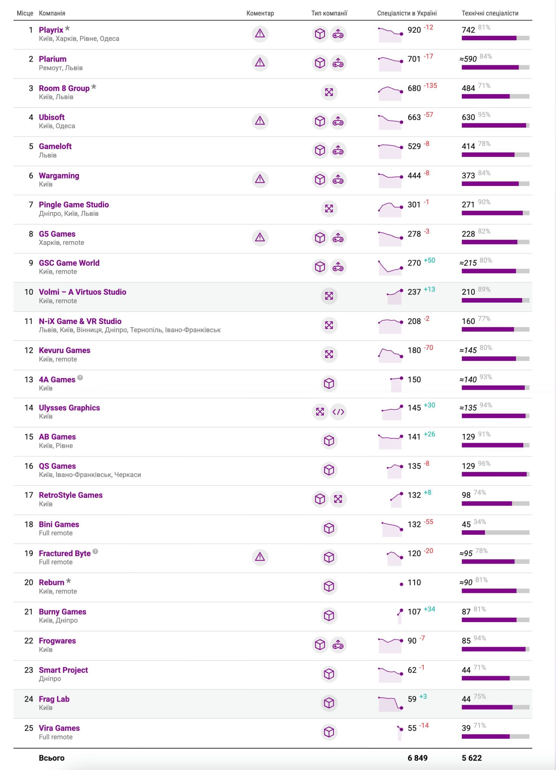Viewport: 556px width, 770px height.
Task: Sort by the Місце column header
Action: coord(25,13)
